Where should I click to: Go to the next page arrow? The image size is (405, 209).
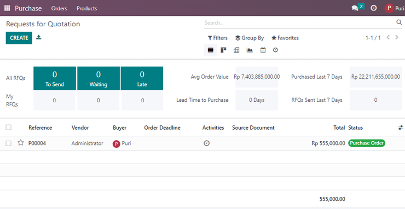coord(397,37)
